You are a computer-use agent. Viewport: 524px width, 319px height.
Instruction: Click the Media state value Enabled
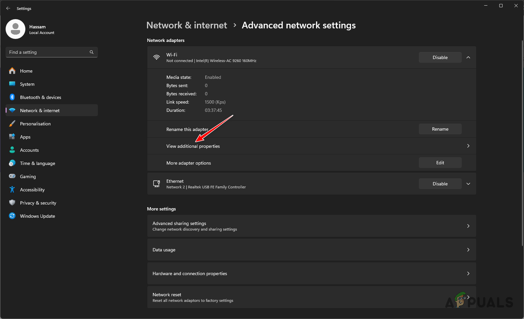point(213,77)
